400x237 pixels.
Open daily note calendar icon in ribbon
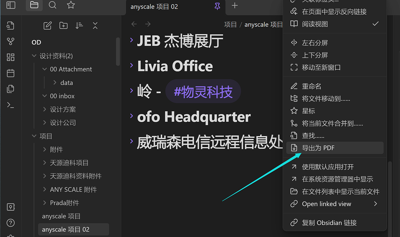11,73
